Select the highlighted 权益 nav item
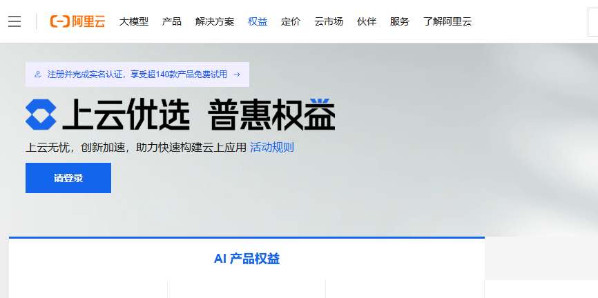598x298 pixels. coord(258,21)
